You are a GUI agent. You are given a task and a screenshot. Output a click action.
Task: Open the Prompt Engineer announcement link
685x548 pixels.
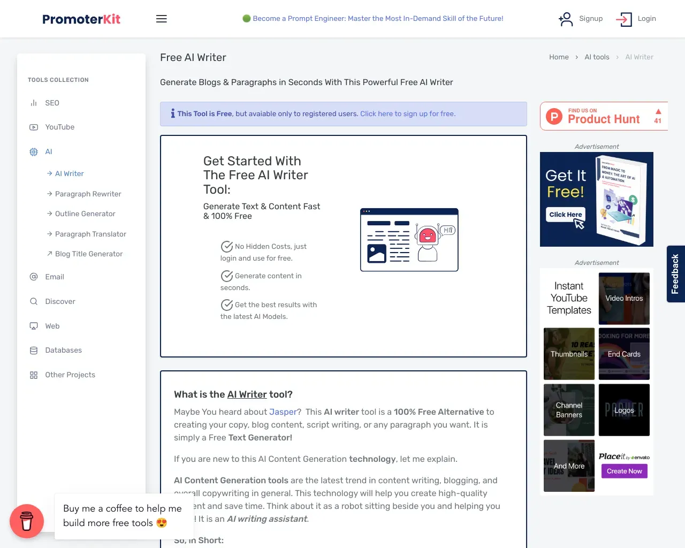point(378,19)
